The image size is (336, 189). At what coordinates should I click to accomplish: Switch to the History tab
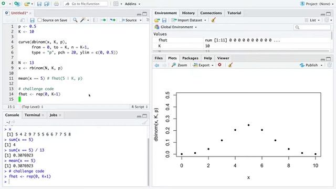point(188,13)
